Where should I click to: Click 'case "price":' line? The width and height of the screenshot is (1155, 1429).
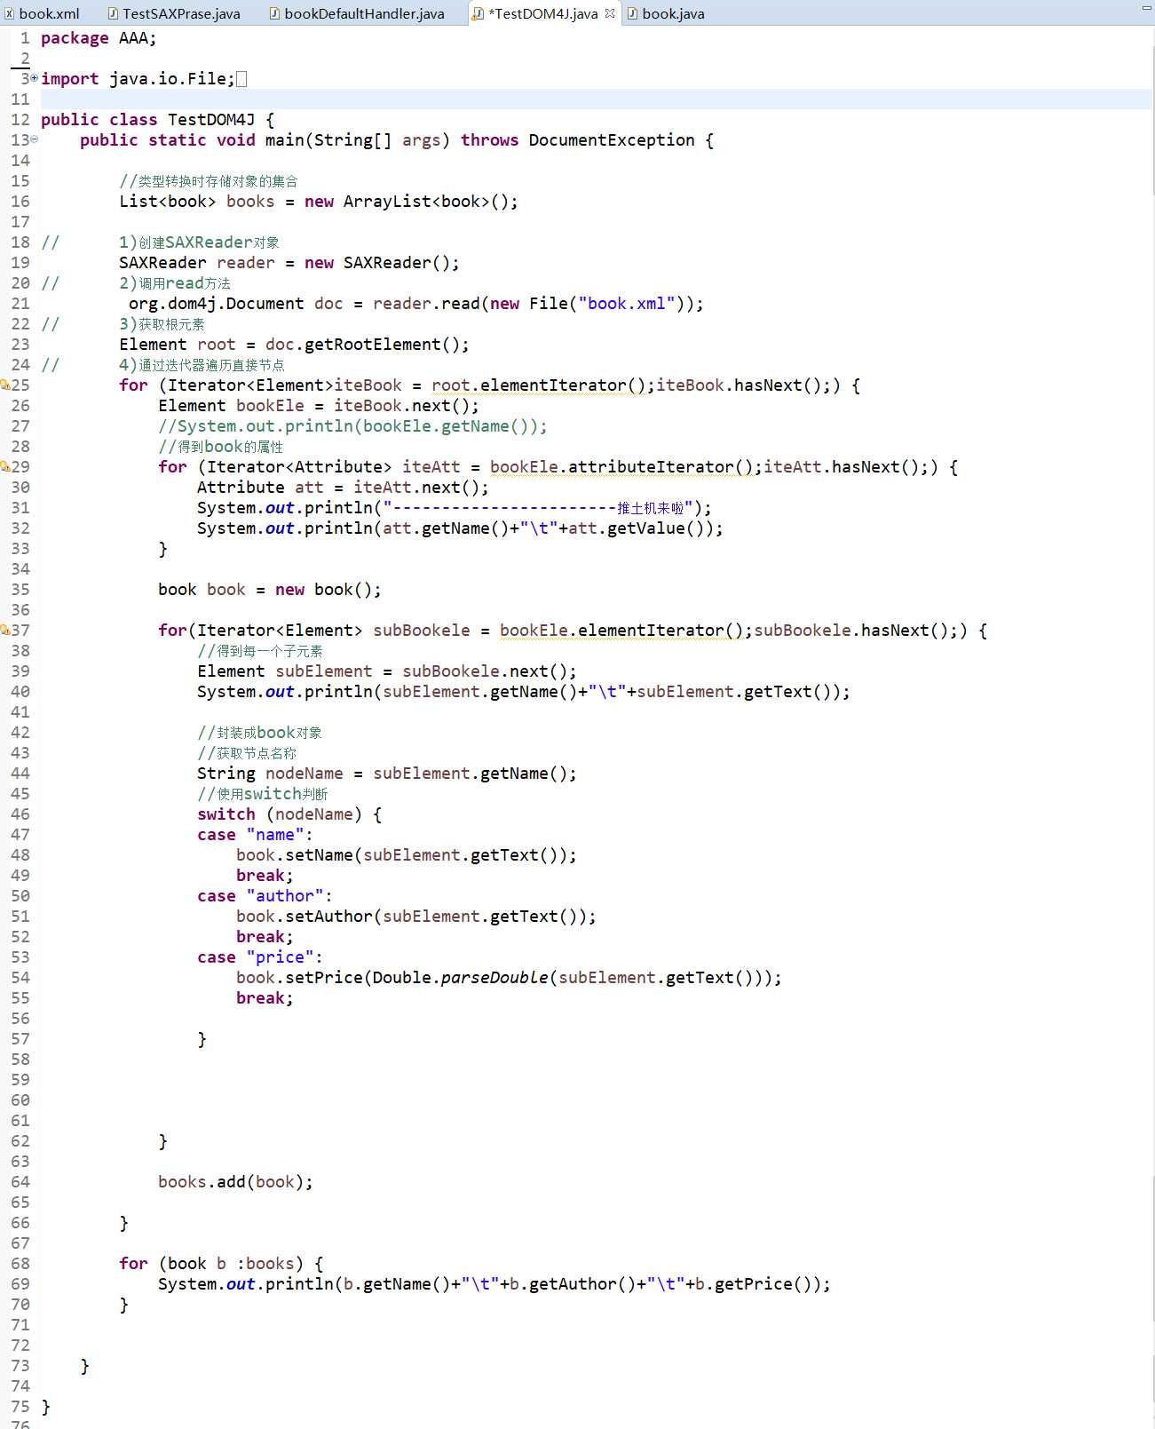point(260,957)
